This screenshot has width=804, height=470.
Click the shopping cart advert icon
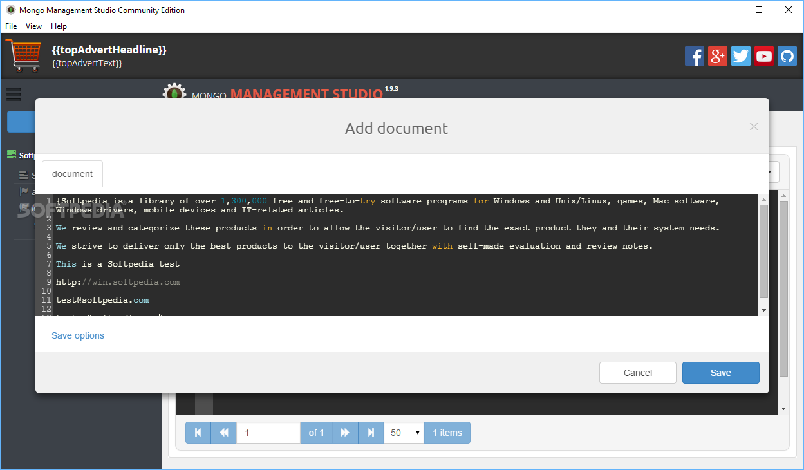23,55
